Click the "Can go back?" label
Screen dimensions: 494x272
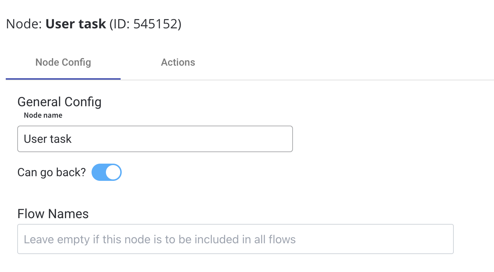52,173
